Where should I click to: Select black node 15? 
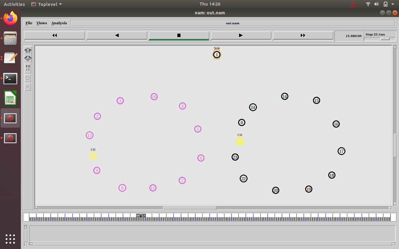click(x=316, y=101)
